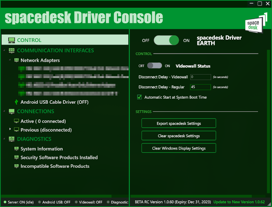Click the Videowall: OFF status text

(x=91, y=202)
